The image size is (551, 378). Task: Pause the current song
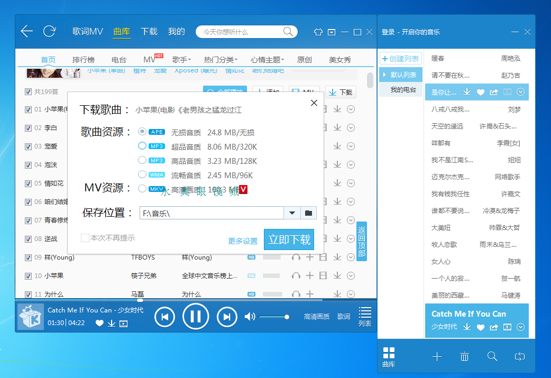click(x=196, y=316)
